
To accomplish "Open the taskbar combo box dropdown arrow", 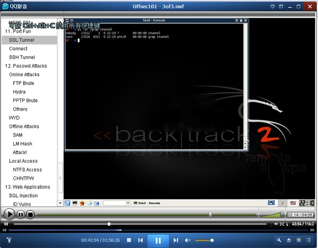I will (128, 203).
